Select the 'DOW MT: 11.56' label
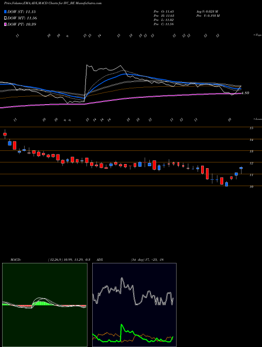262x347 pixels. point(22,18)
